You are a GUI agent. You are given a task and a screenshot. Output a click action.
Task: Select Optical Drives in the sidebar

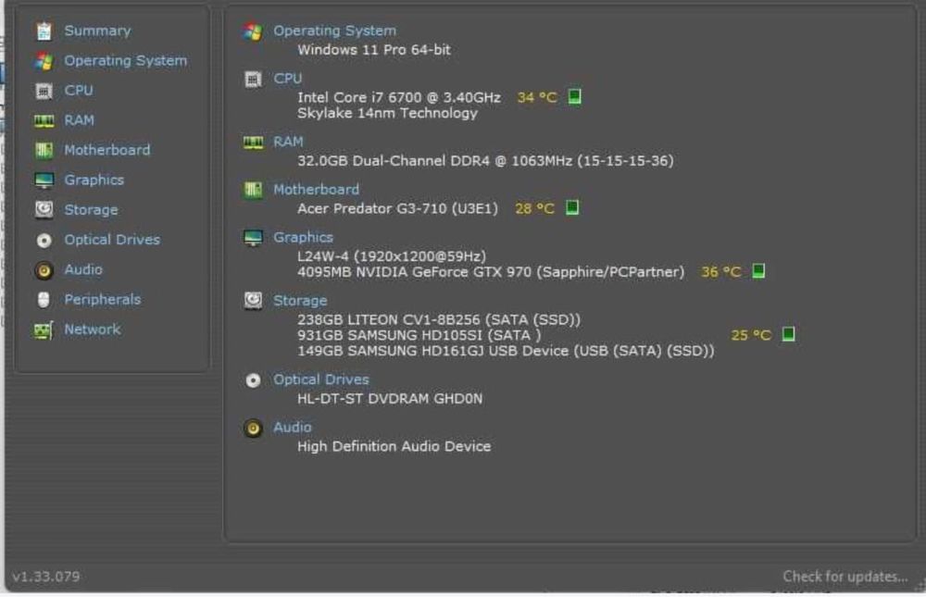point(112,240)
